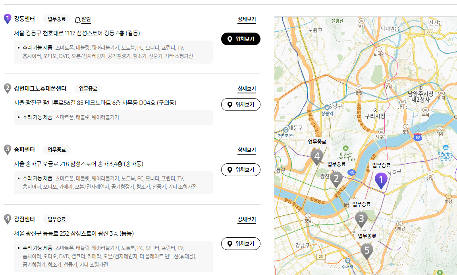The width and height of the screenshot is (457, 275).
Task: Click the location pin inside the black 위치보기 button
Action: click(229, 39)
